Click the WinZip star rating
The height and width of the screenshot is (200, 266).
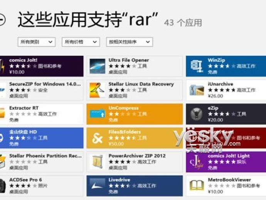click(222, 66)
